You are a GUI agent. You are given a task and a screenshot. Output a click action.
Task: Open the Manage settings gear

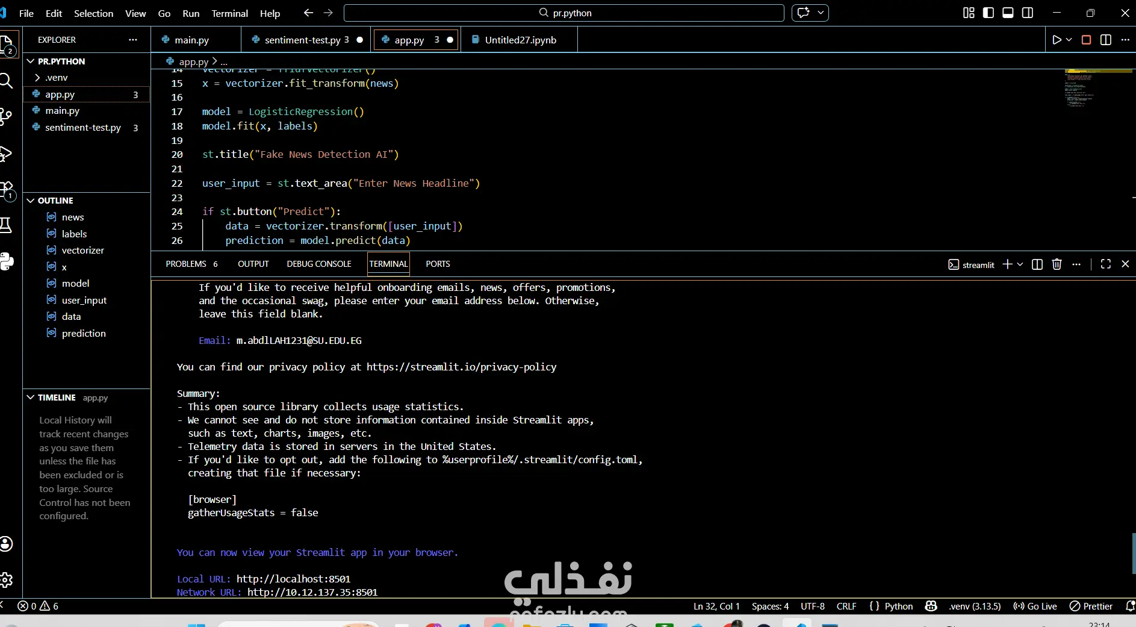click(x=6, y=580)
